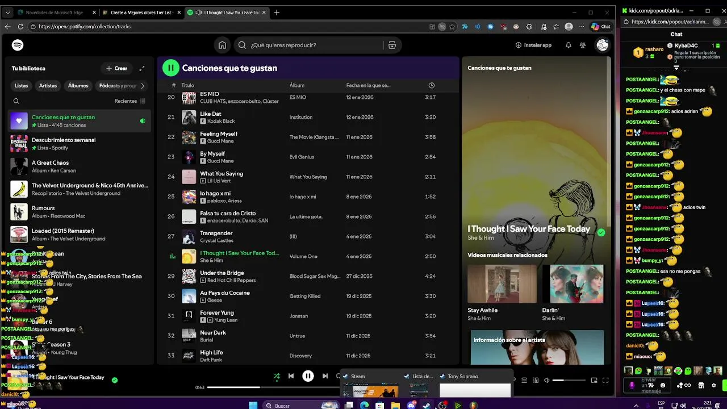Go back in Edge
727x409 pixels.
coord(7,27)
